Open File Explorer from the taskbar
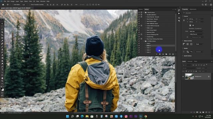This screenshot has width=213, height=119. click(x=87, y=116)
